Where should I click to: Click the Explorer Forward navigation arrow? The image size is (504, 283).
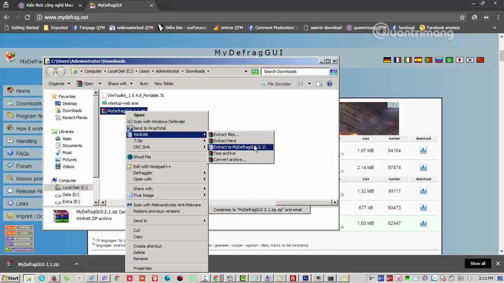61,71
